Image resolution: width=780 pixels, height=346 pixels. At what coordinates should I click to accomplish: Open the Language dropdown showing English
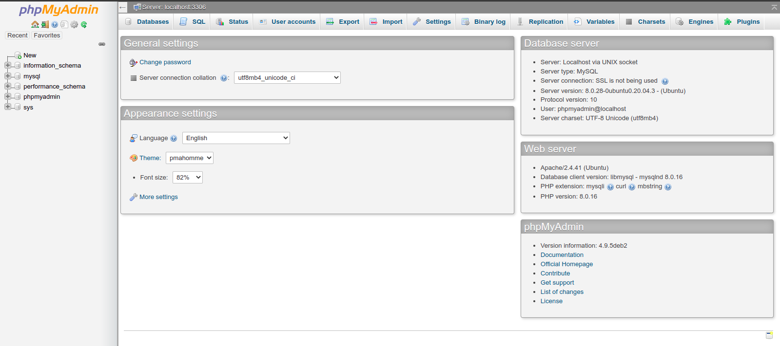[236, 138]
